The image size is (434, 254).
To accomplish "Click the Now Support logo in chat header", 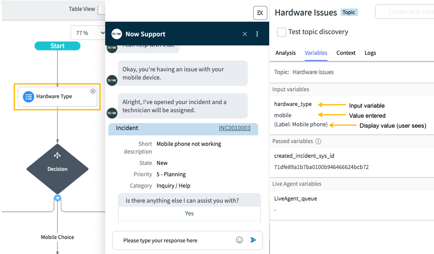I will (x=117, y=34).
